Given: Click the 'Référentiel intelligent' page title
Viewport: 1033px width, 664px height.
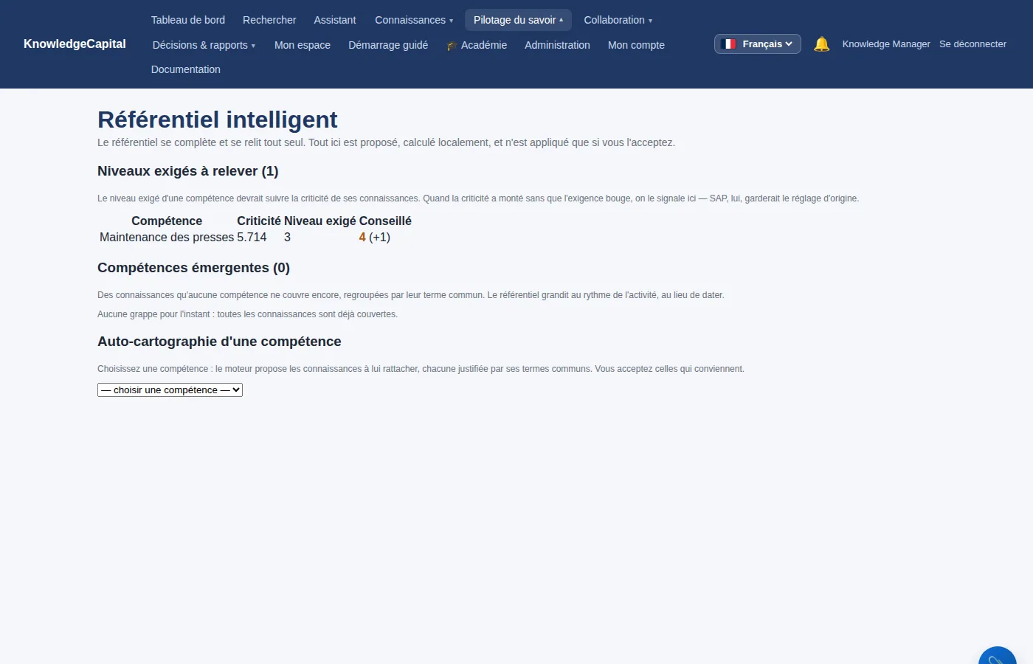Looking at the screenshot, I should click(218, 120).
